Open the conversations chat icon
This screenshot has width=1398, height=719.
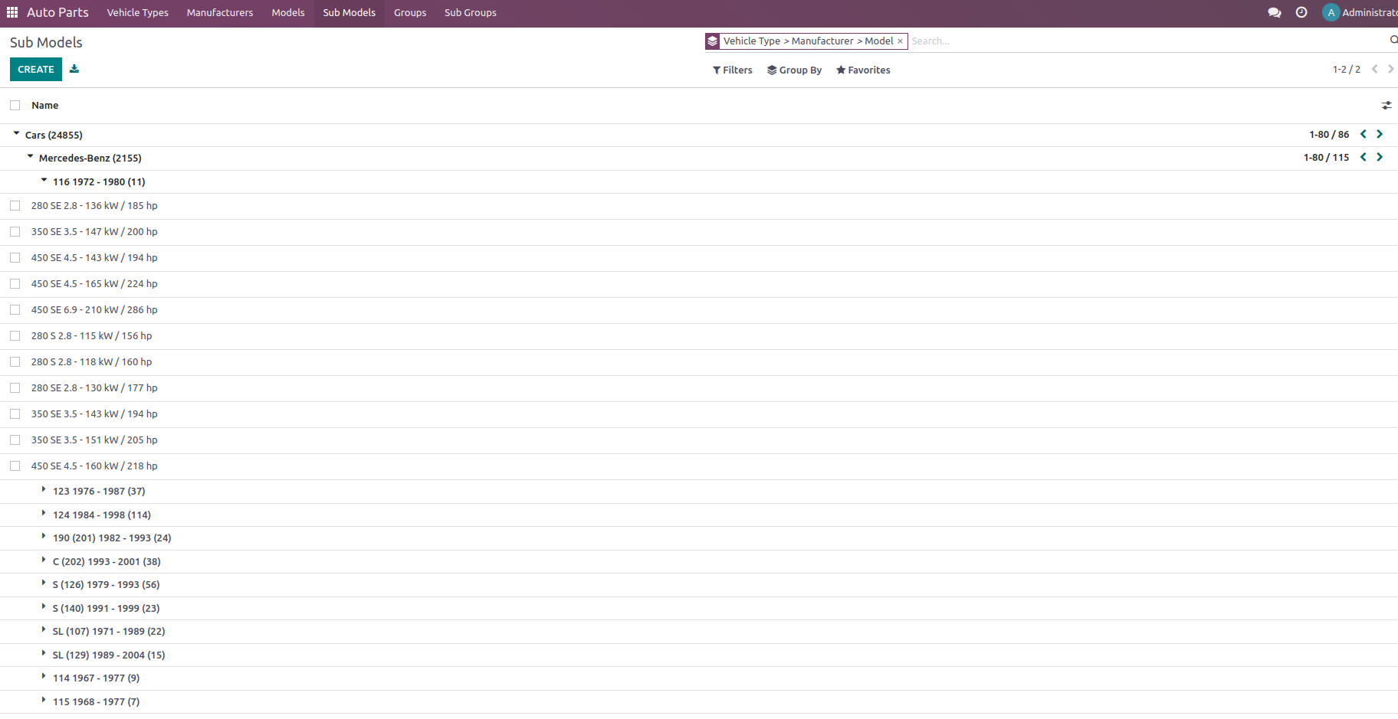coord(1274,13)
